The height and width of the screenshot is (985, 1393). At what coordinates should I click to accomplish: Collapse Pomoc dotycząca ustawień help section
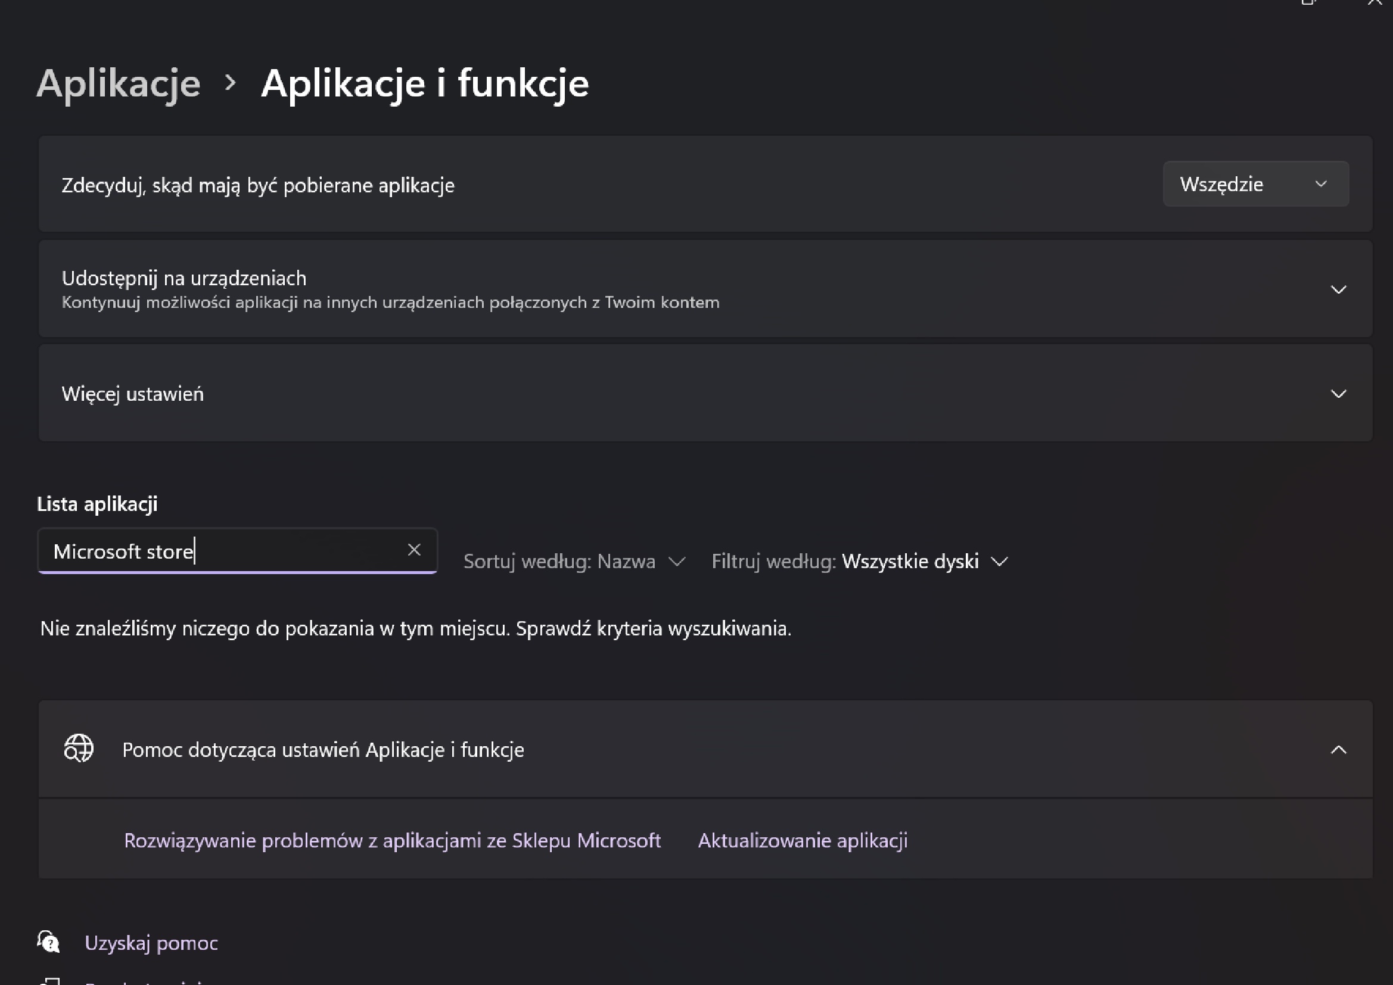pyautogui.click(x=1338, y=750)
